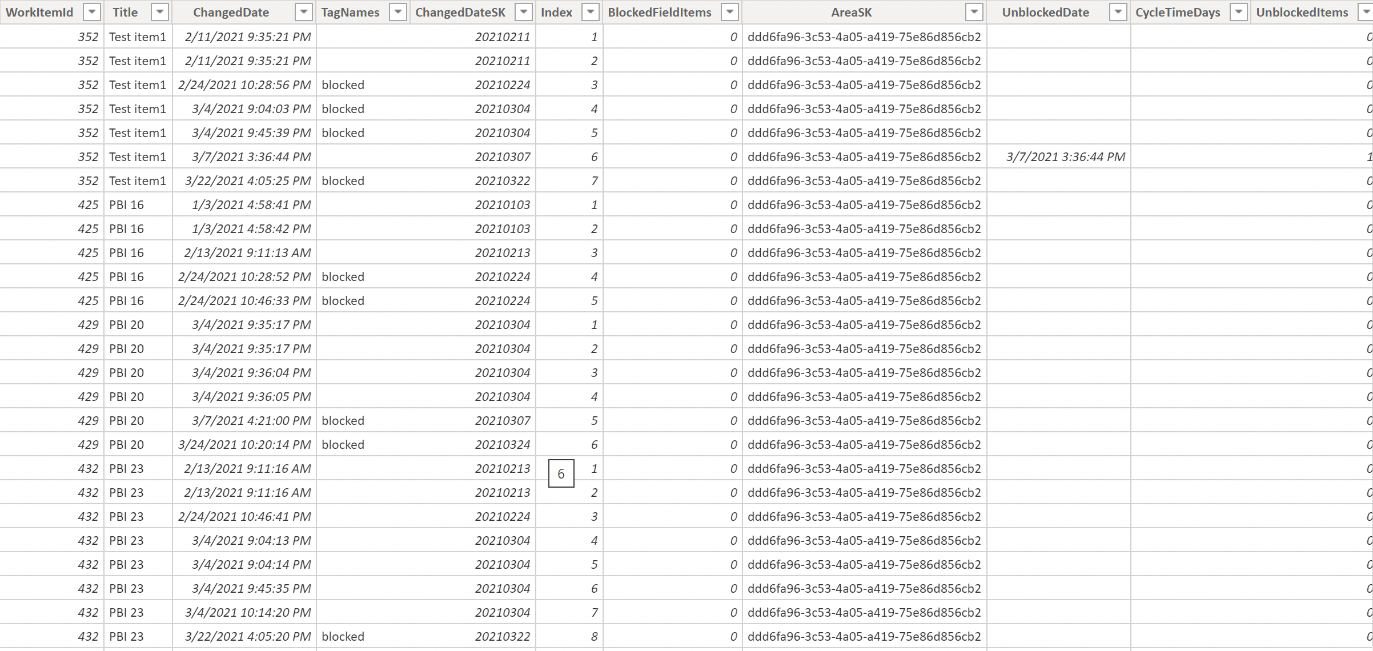Open the TagNames column filter dropdown
1373x651 pixels.
click(x=398, y=12)
